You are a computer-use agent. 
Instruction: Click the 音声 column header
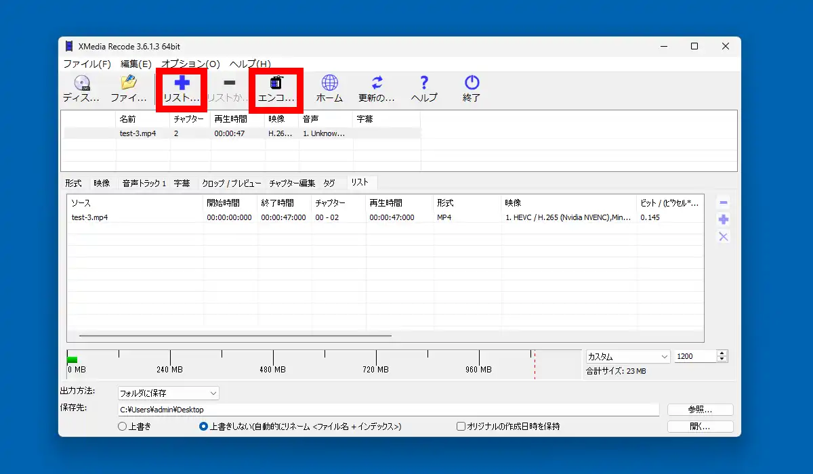point(326,118)
